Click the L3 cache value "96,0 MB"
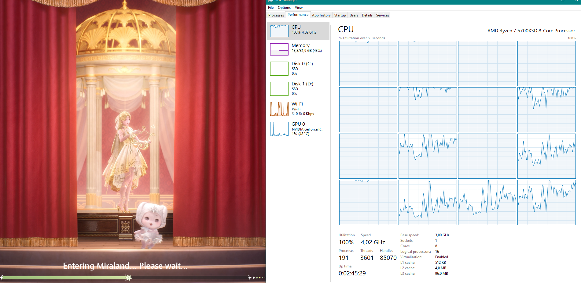The image size is (581, 283). coord(442,274)
